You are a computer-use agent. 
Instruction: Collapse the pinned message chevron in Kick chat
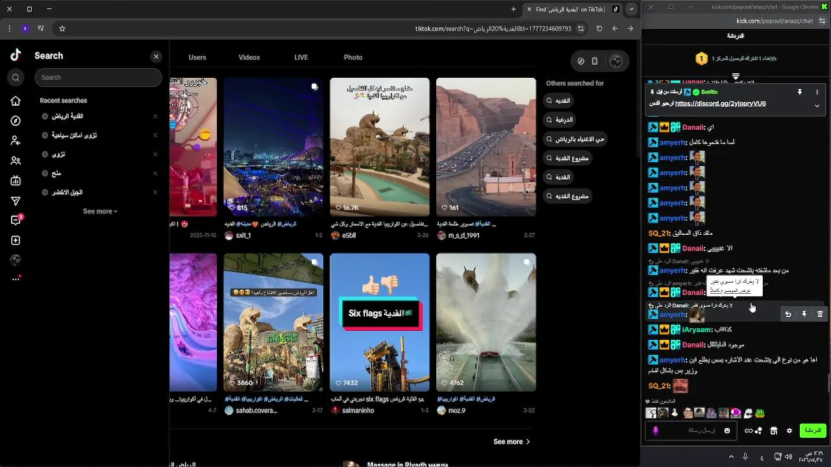click(817, 106)
